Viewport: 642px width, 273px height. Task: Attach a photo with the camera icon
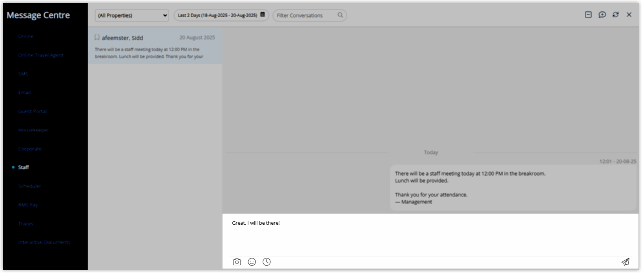[237, 262]
